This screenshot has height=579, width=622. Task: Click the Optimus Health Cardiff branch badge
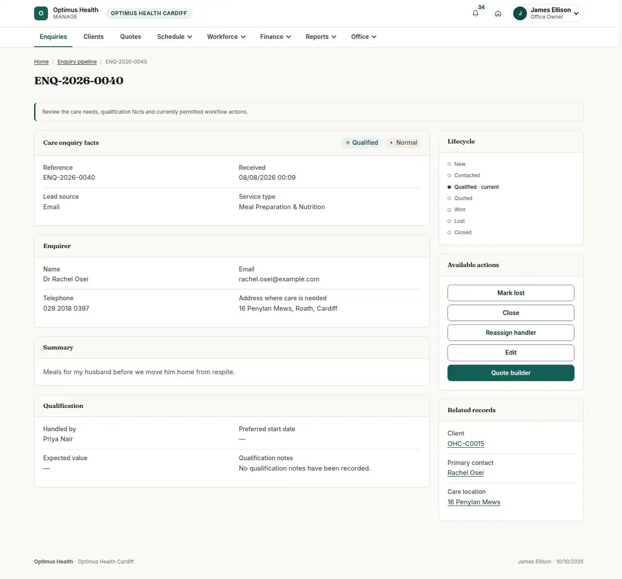pos(149,13)
